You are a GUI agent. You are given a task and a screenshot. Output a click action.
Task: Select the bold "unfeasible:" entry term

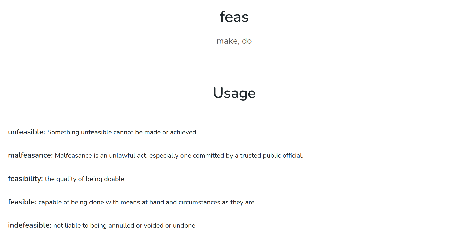[26, 132]
